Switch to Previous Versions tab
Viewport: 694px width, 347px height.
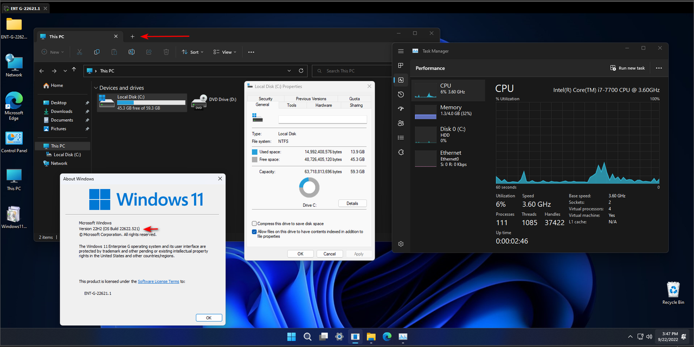[311, 99]
